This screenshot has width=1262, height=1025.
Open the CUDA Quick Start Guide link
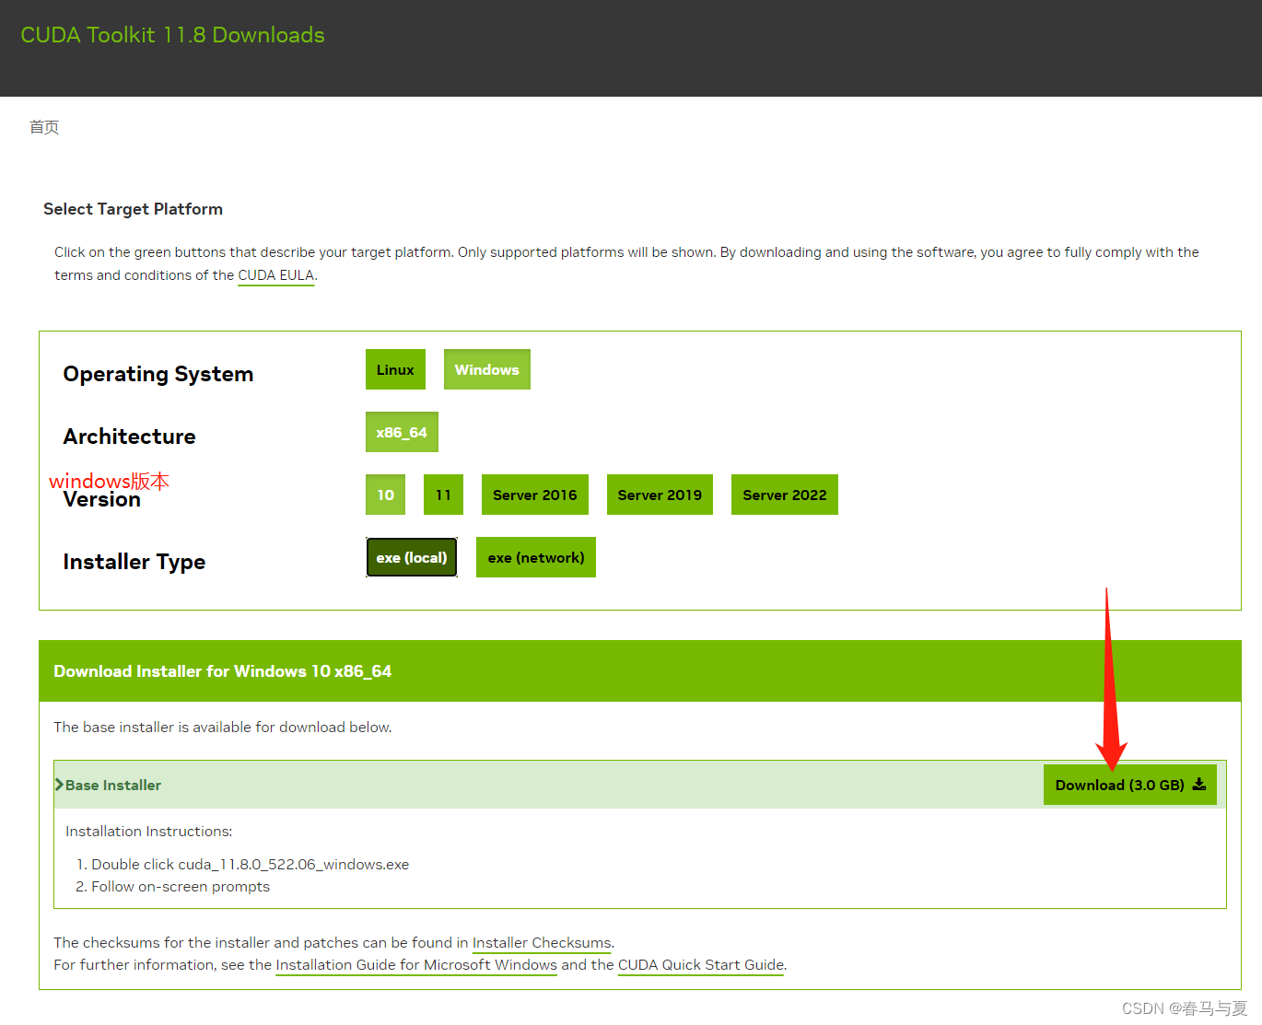coord(701,965)
